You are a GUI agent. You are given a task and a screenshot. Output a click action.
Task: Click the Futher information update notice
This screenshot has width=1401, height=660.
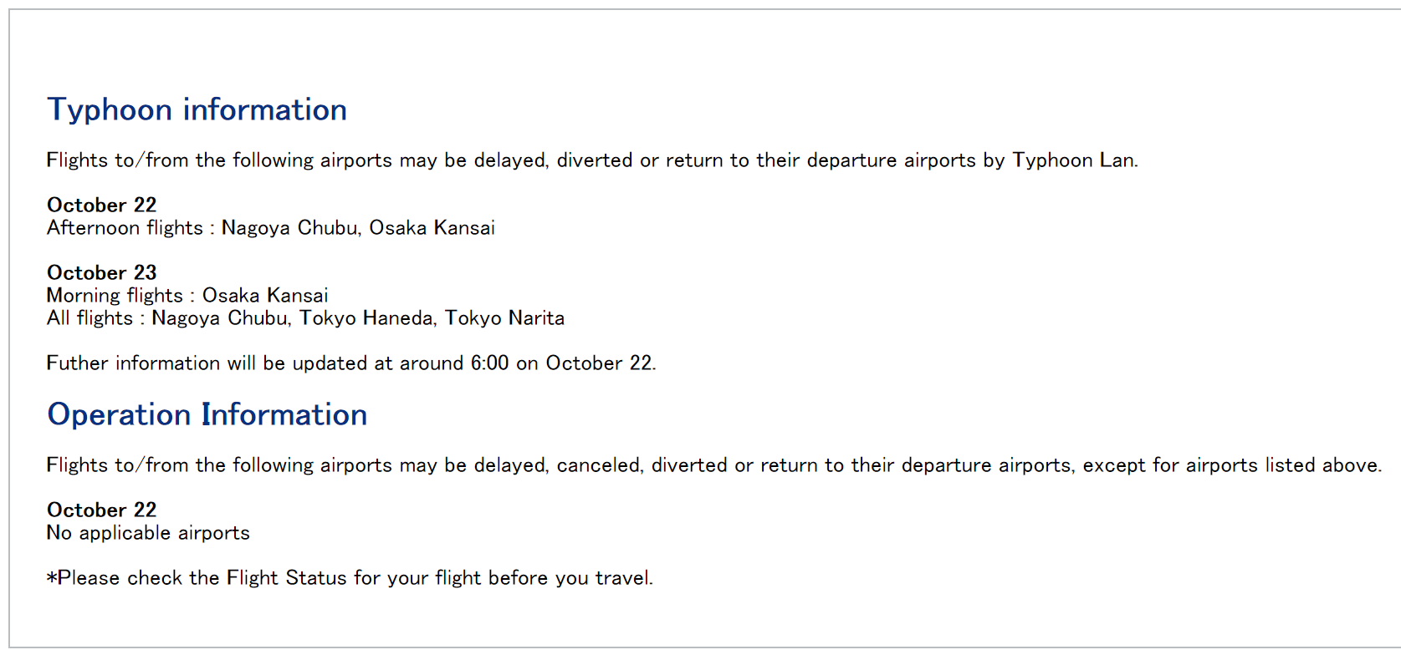pos(350,363)
